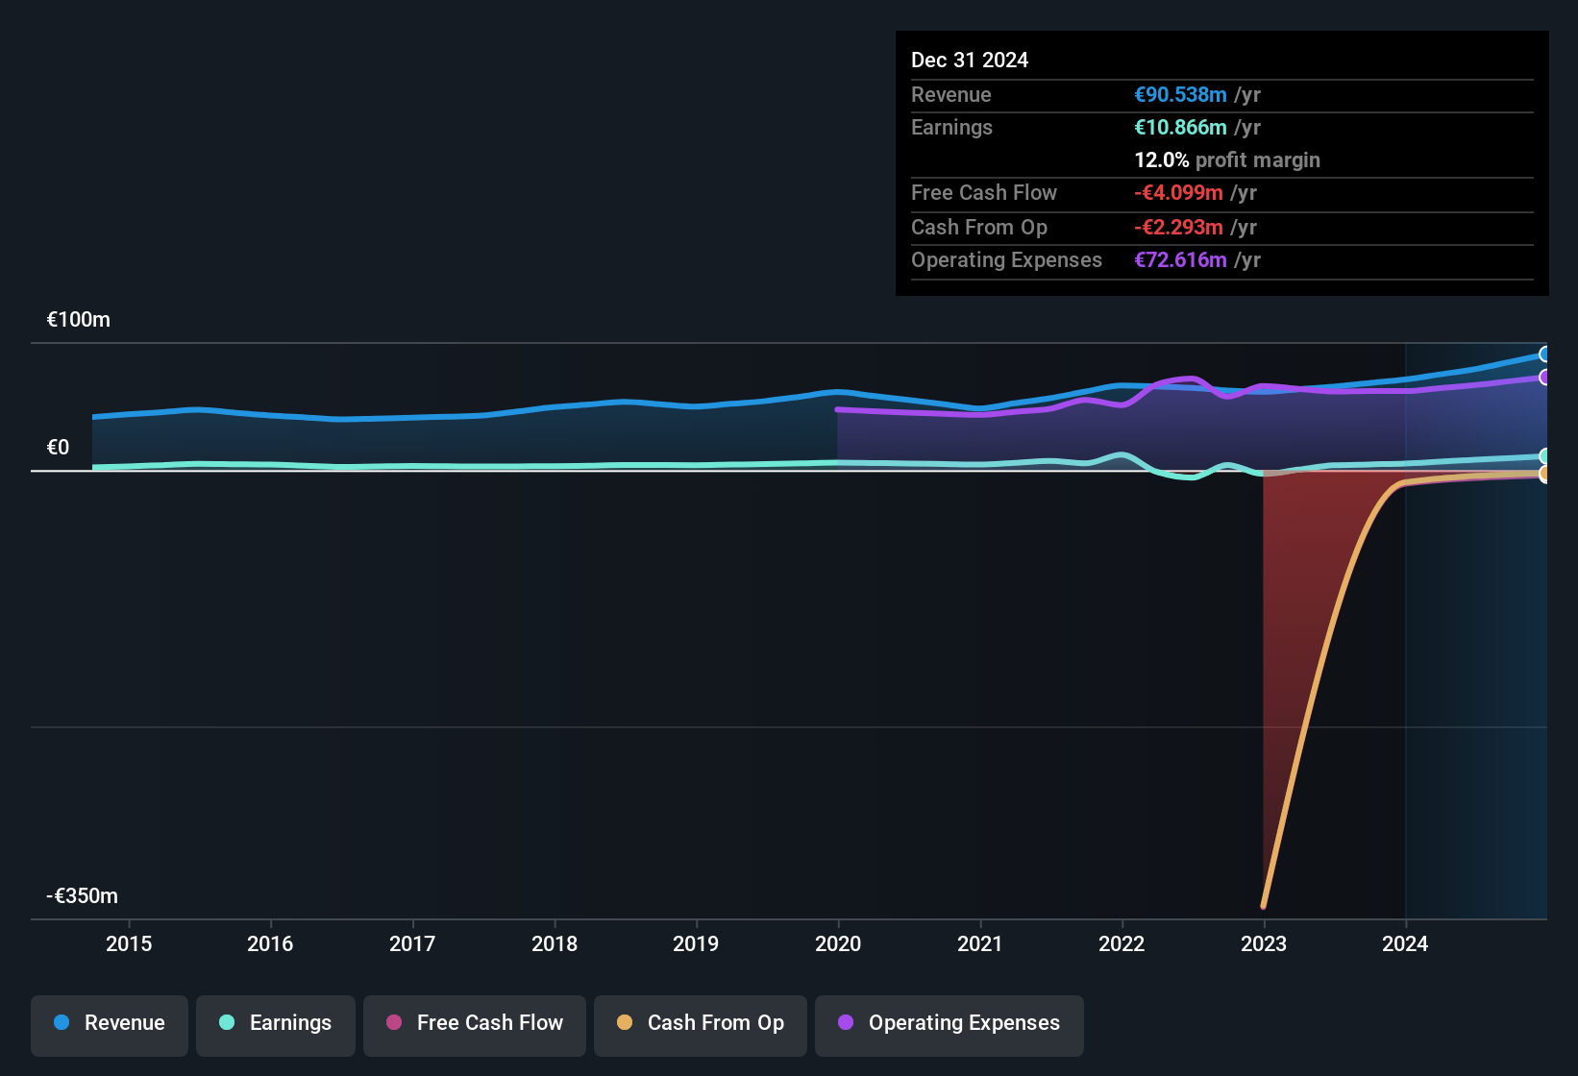Click the orange Cash From Op endpoint marker
This screenshot has height=1076, width=1578.
tap(1544, 474)
